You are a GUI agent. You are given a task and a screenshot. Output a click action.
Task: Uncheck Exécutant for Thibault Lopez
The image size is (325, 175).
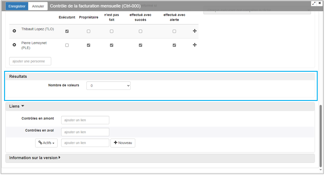click(x=67, y=31)
